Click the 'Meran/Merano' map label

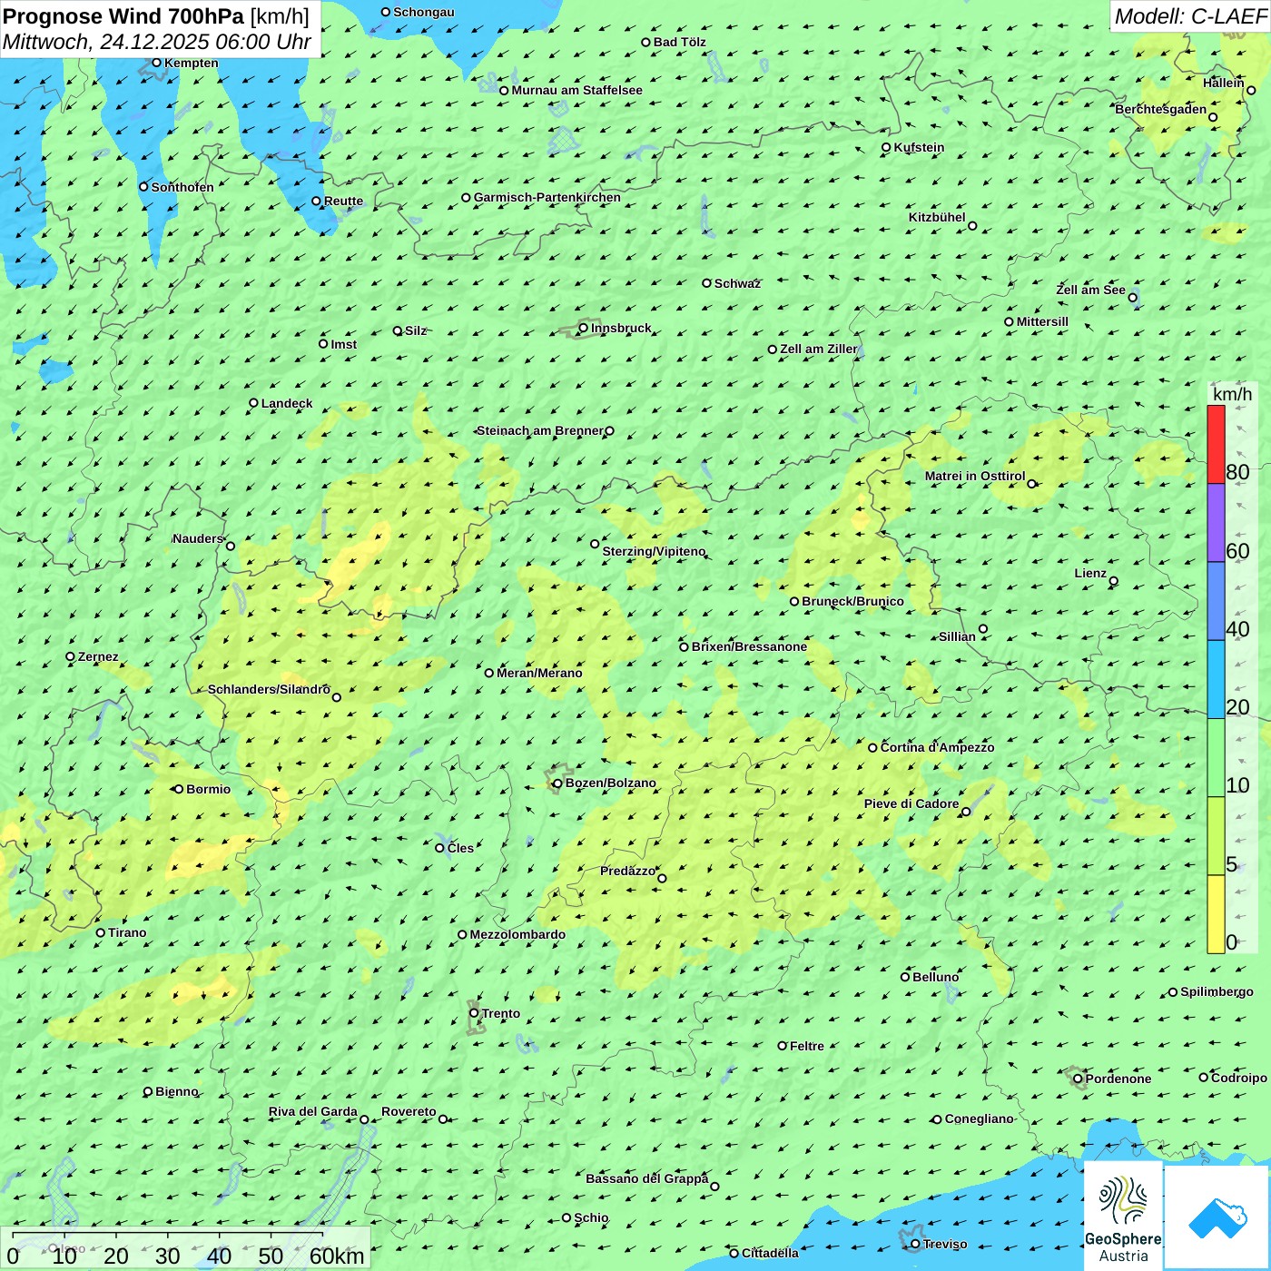(x=539, y=673)
